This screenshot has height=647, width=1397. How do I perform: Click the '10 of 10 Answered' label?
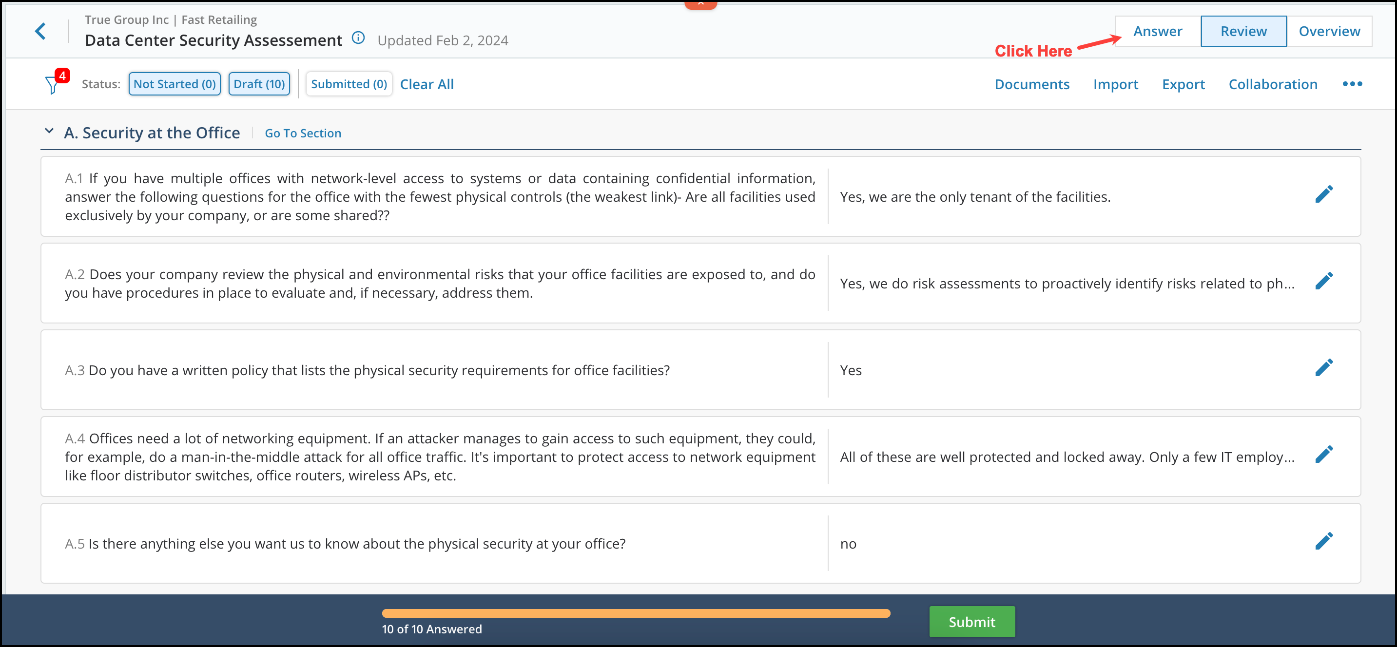(x=432, y=629)
